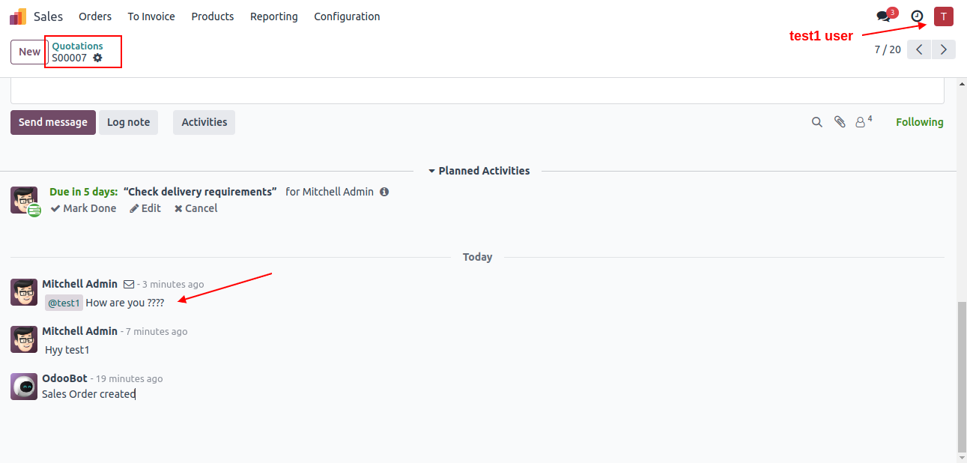The height and width of the screenshot is (463, 967).
Task: Attach files using the paperclip icon
Action: pos(840,122)
